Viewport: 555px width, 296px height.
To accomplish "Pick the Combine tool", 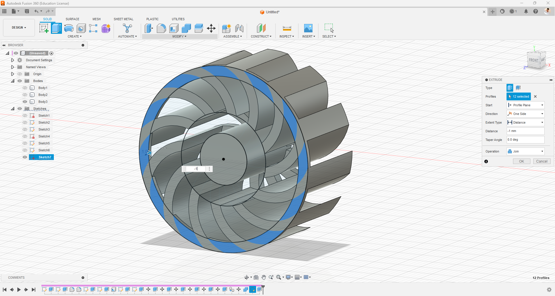I will point(186,28).
